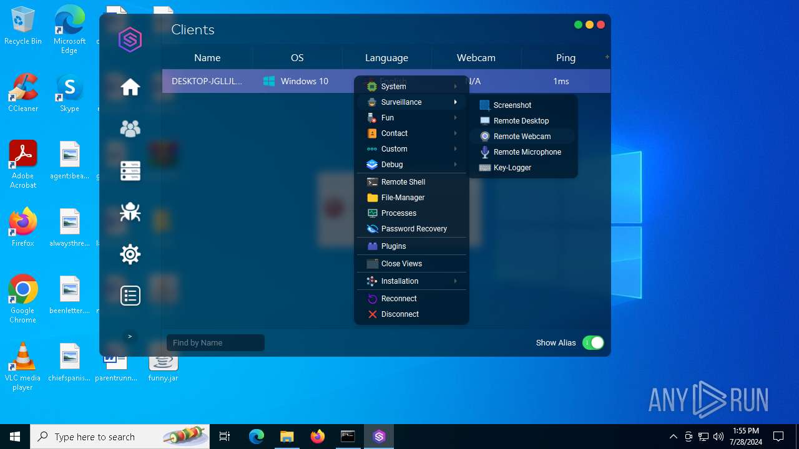The height and width of the screenshot is (449, 799).
Task: Select Remote Desktop in submenu
Action: 523,120
